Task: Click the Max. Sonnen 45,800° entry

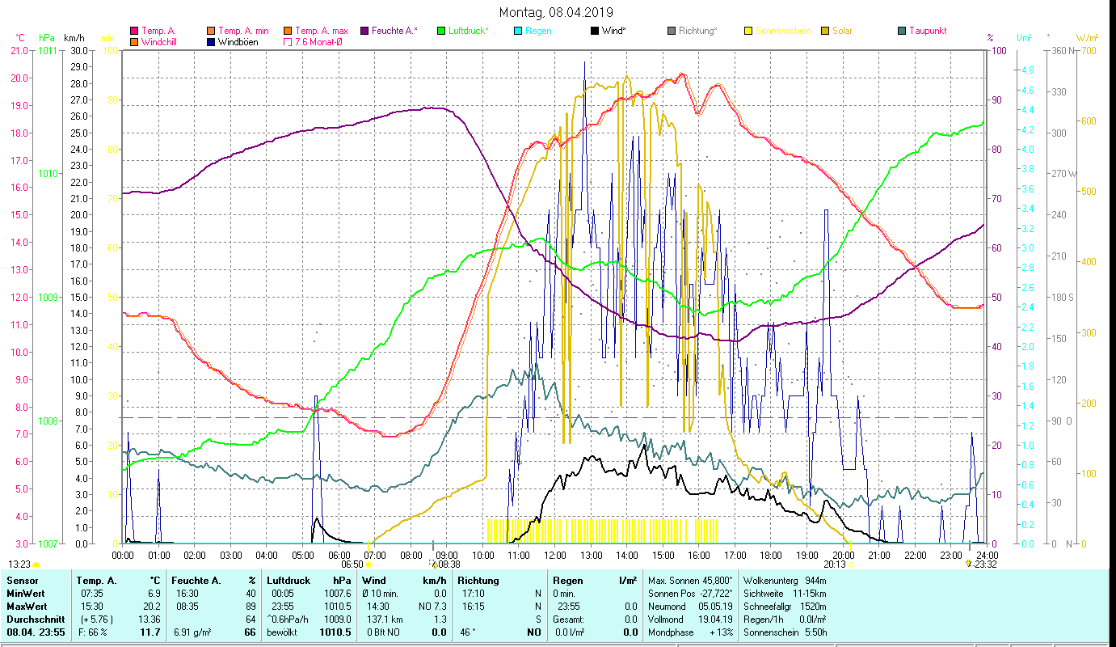Action: pos(691,581)
